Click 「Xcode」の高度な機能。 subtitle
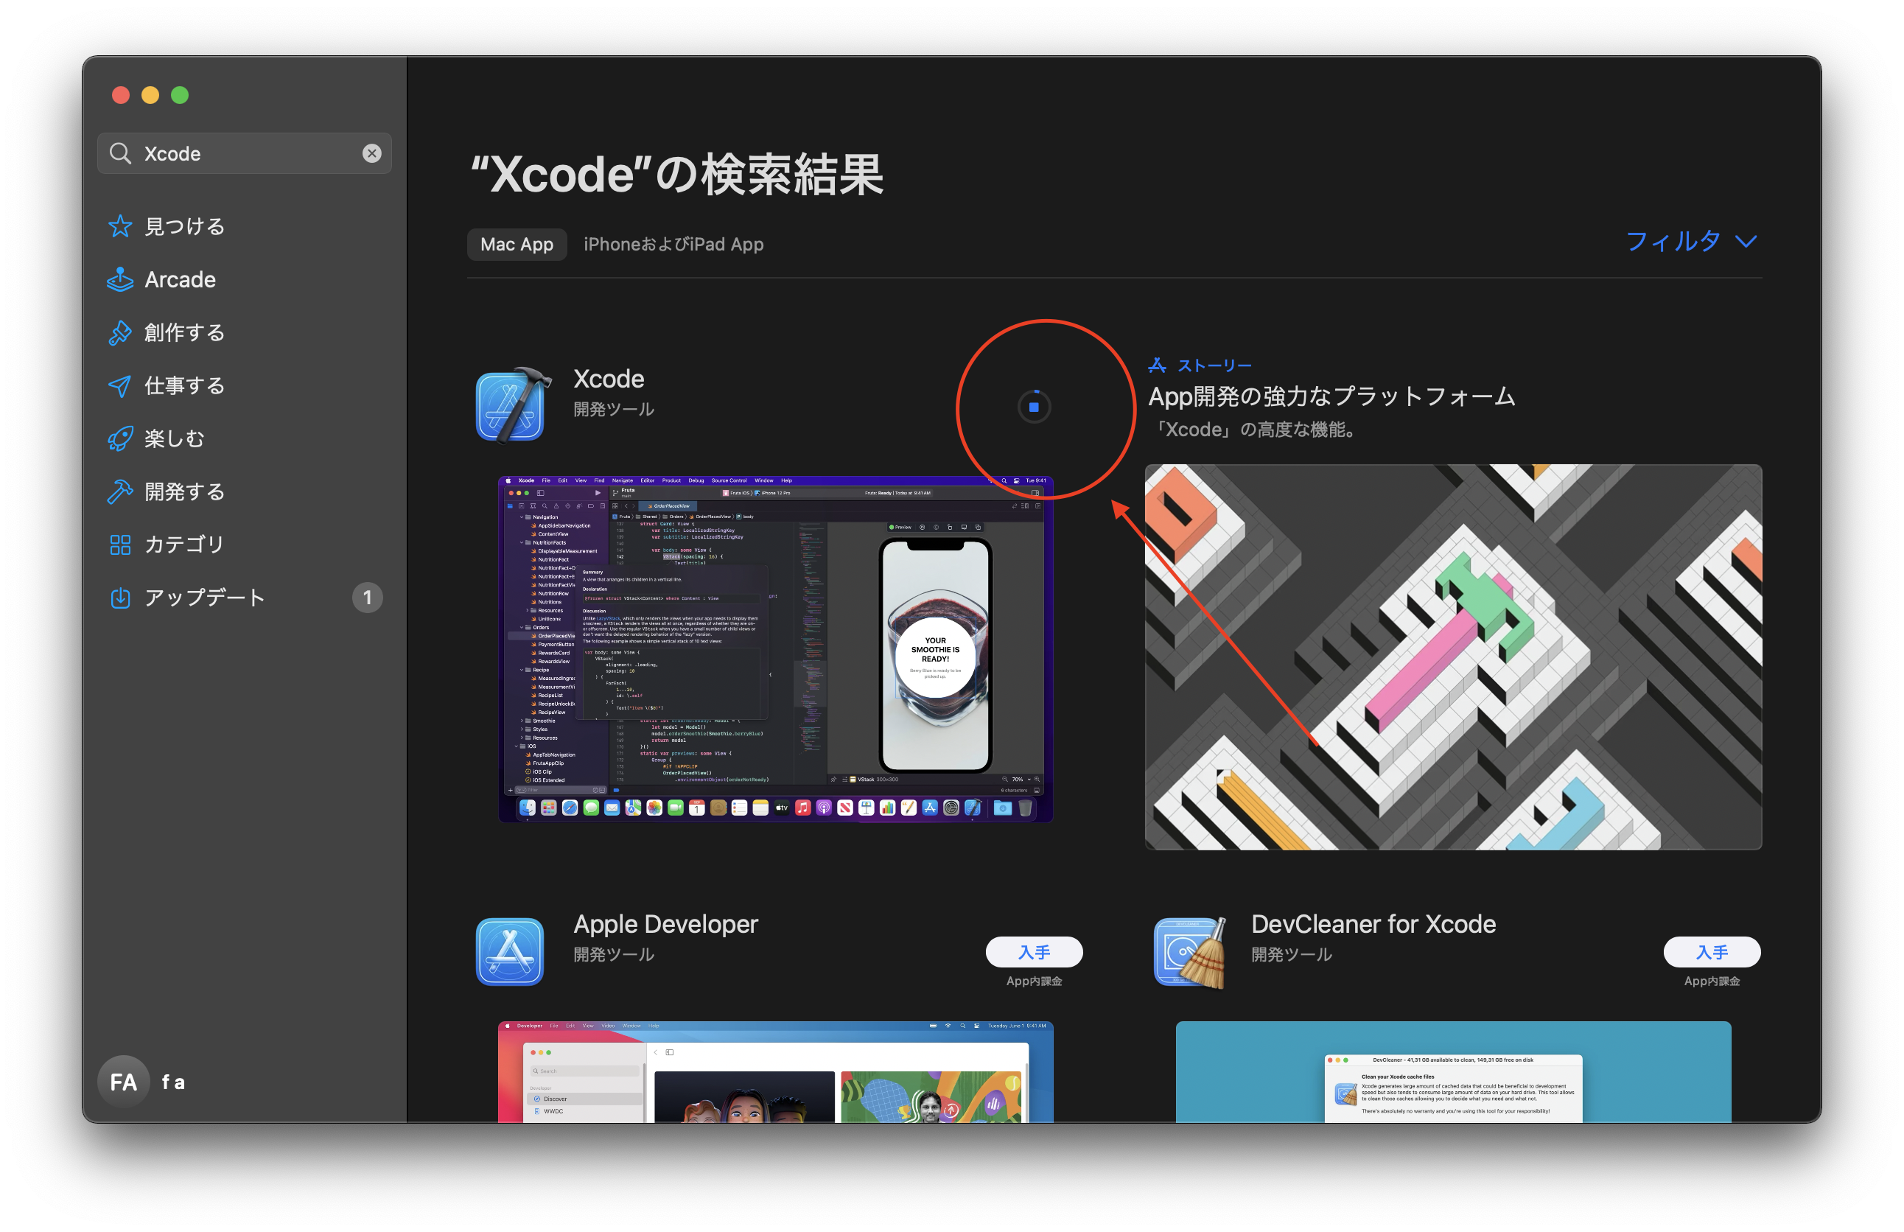Image resolution: width=1904 pixels, height=1232 pixels. click(x=1253, y=430)
